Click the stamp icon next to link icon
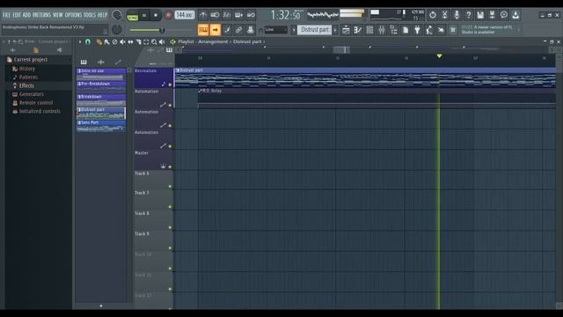Screen dimensions: 563x317 coord(251,30)
